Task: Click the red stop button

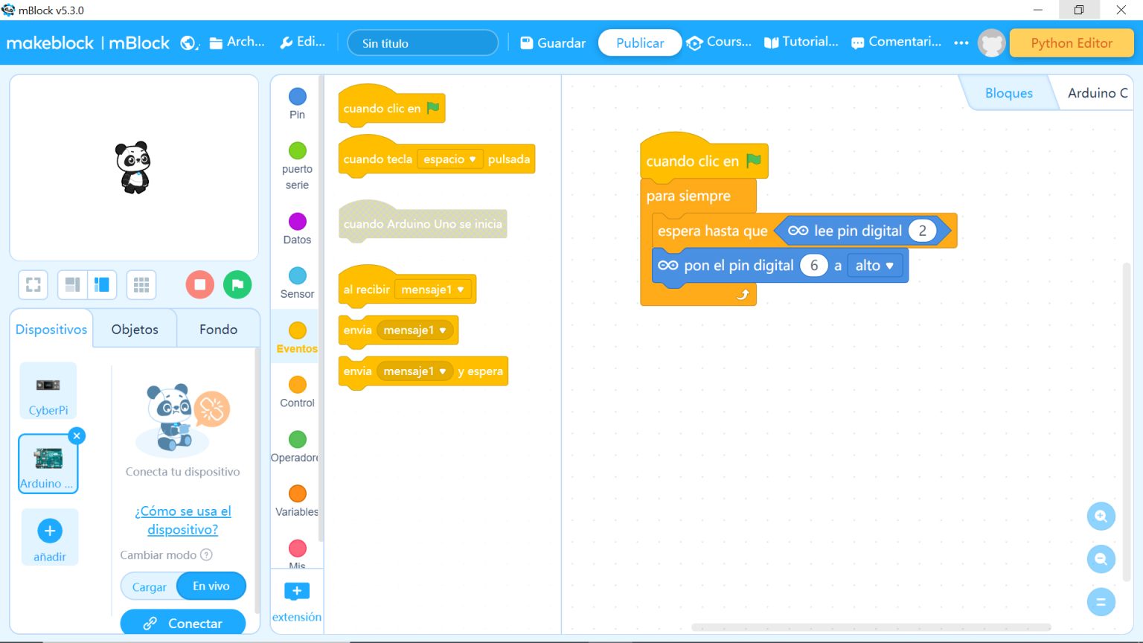Action: (x=199, y=284)
